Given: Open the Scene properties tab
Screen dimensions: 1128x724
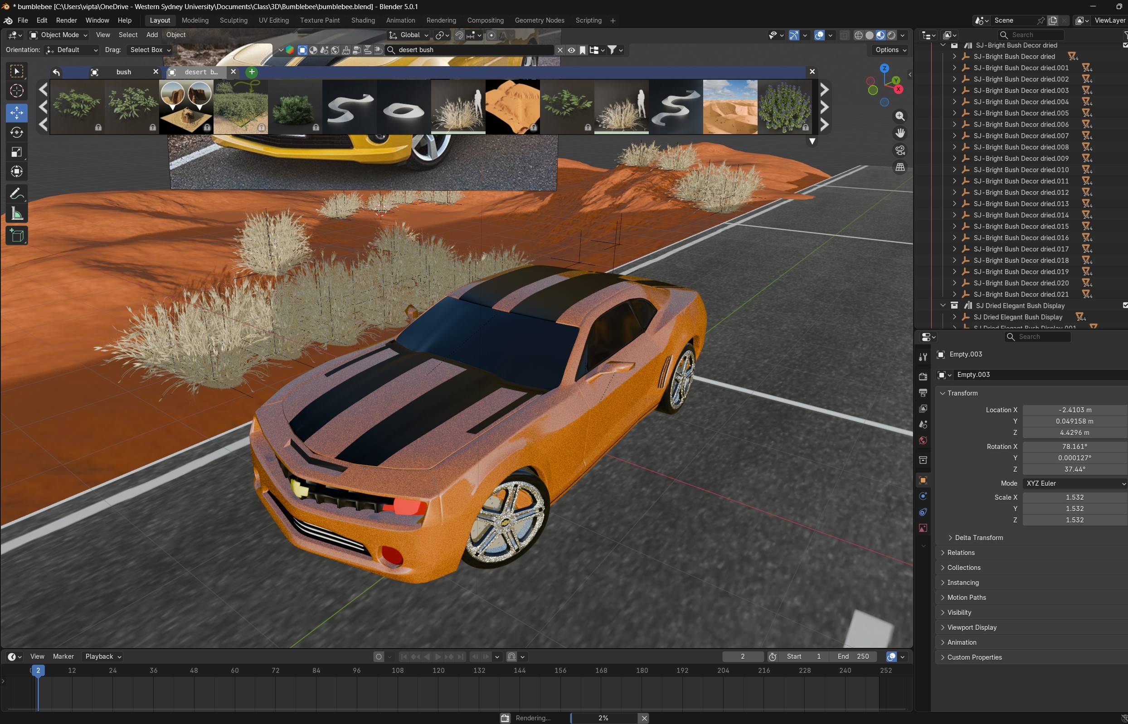Looking at the screenshot, I should [x=923, y=425].
